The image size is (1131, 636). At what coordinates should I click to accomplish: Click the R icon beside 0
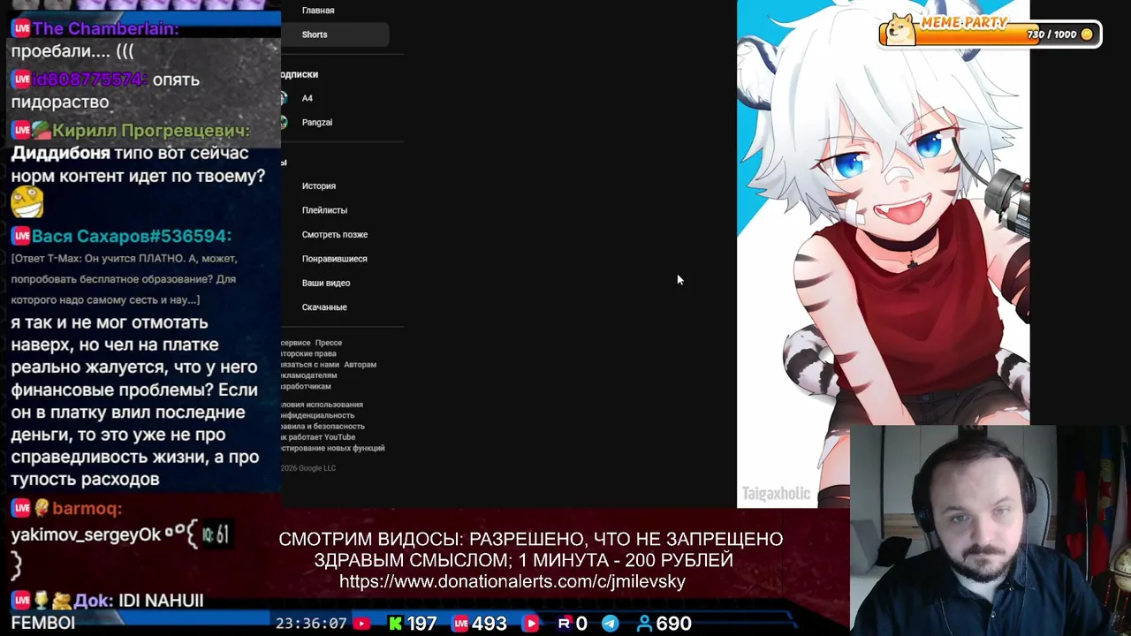coord(565,624)
